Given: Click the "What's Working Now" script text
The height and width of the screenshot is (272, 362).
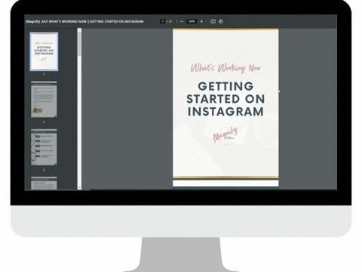Looking at the screenshot, I should [225, 67].
